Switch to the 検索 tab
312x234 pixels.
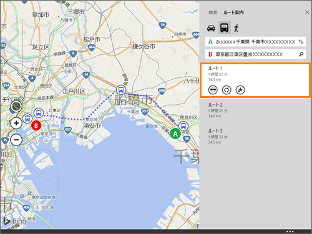tap(213, 12)
